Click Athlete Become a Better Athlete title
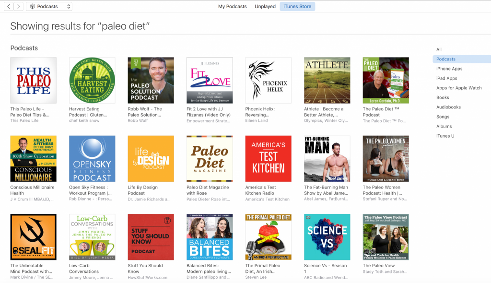491x283 pixels. pos(324,112)
